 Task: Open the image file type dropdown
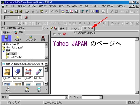[46, 64]
